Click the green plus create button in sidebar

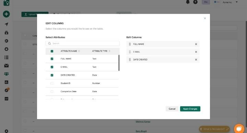click(6, 14)
